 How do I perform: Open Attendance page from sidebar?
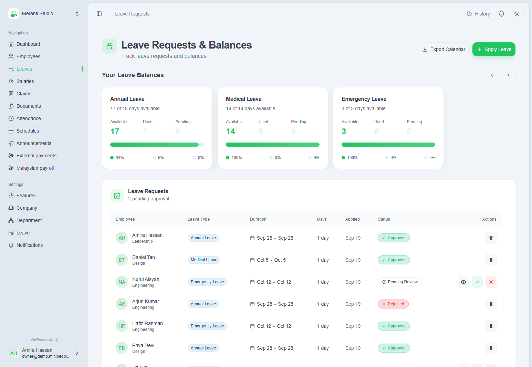pyautogui.click(x=44, y=118)
